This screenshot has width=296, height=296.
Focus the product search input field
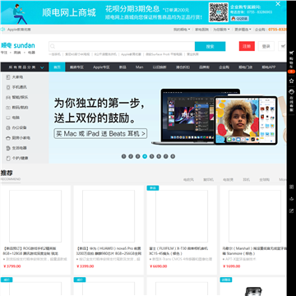click(x=122, y=46)
